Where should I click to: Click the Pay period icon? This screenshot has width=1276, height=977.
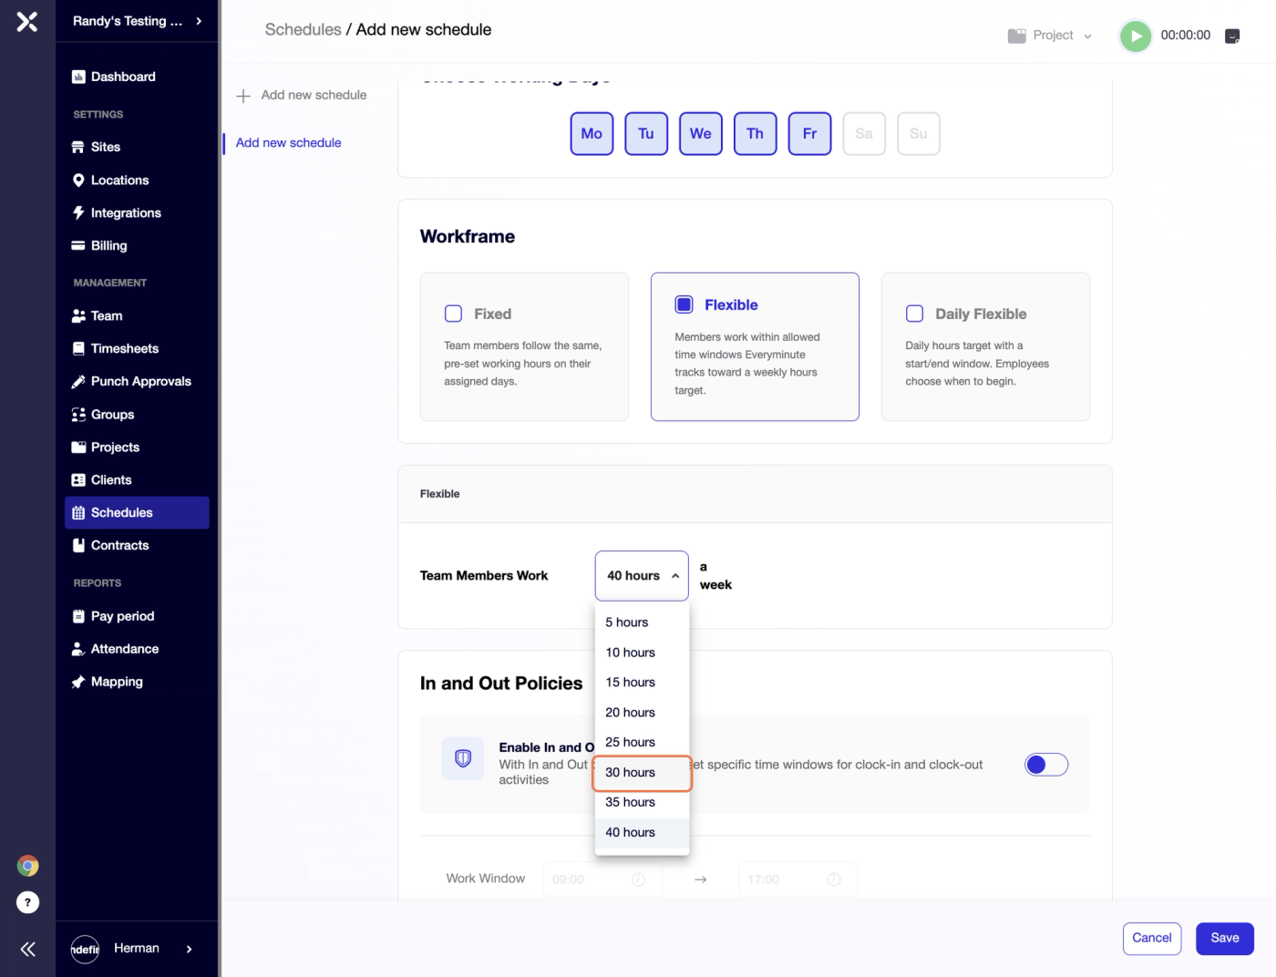(x=78, y=616)
